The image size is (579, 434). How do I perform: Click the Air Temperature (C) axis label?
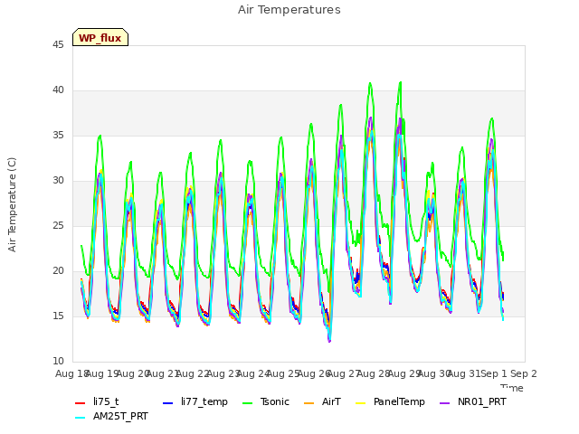click(12, 204)
